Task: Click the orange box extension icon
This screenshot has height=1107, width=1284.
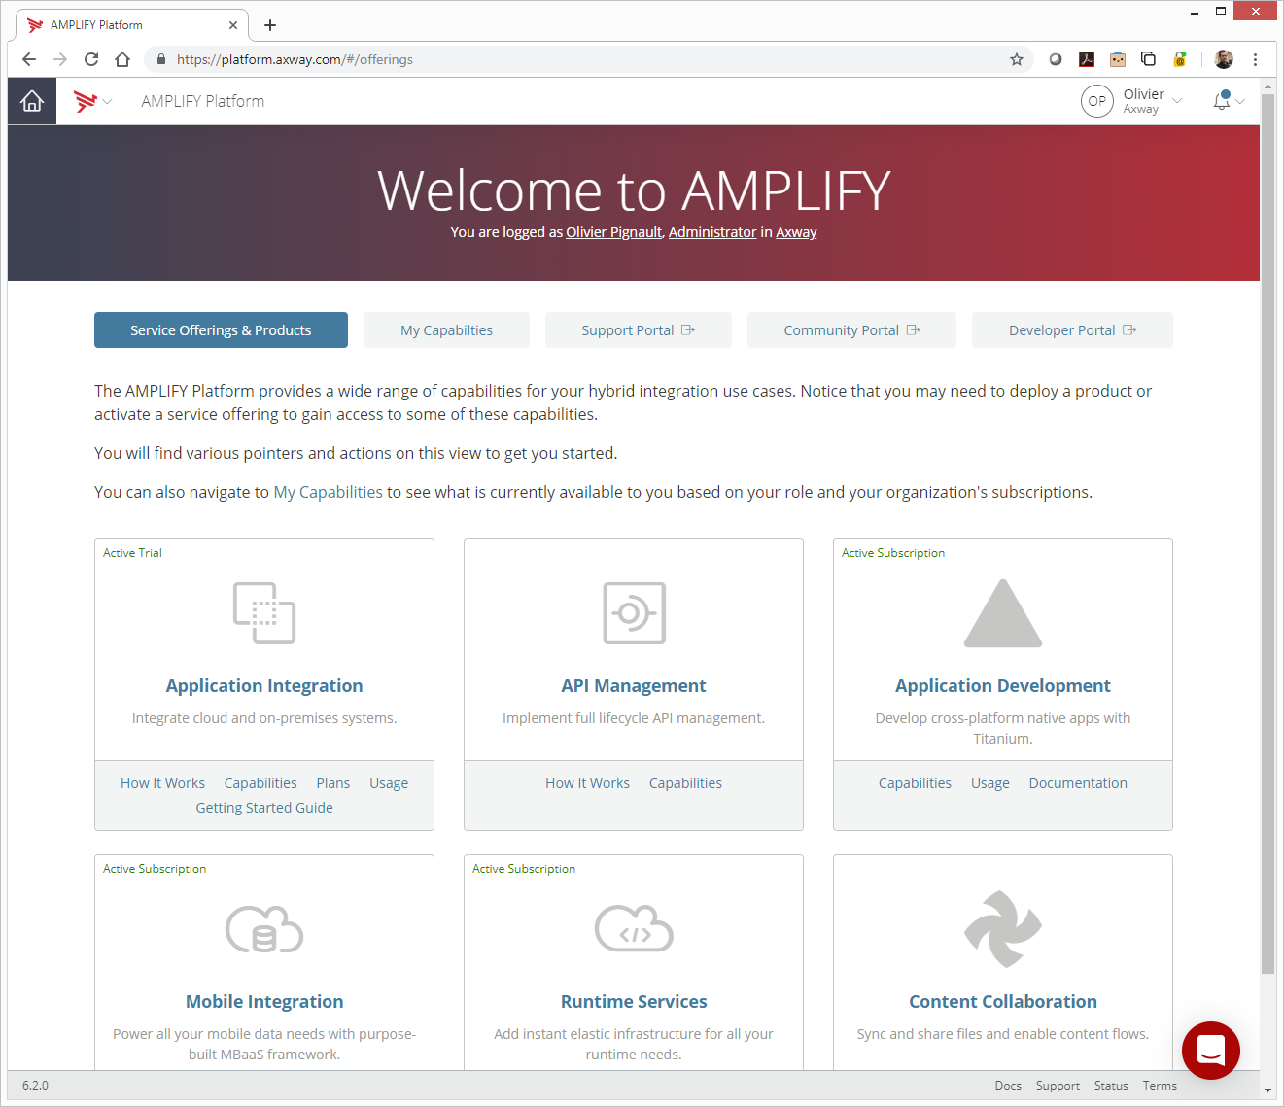Action: [x=1118, y=59]
